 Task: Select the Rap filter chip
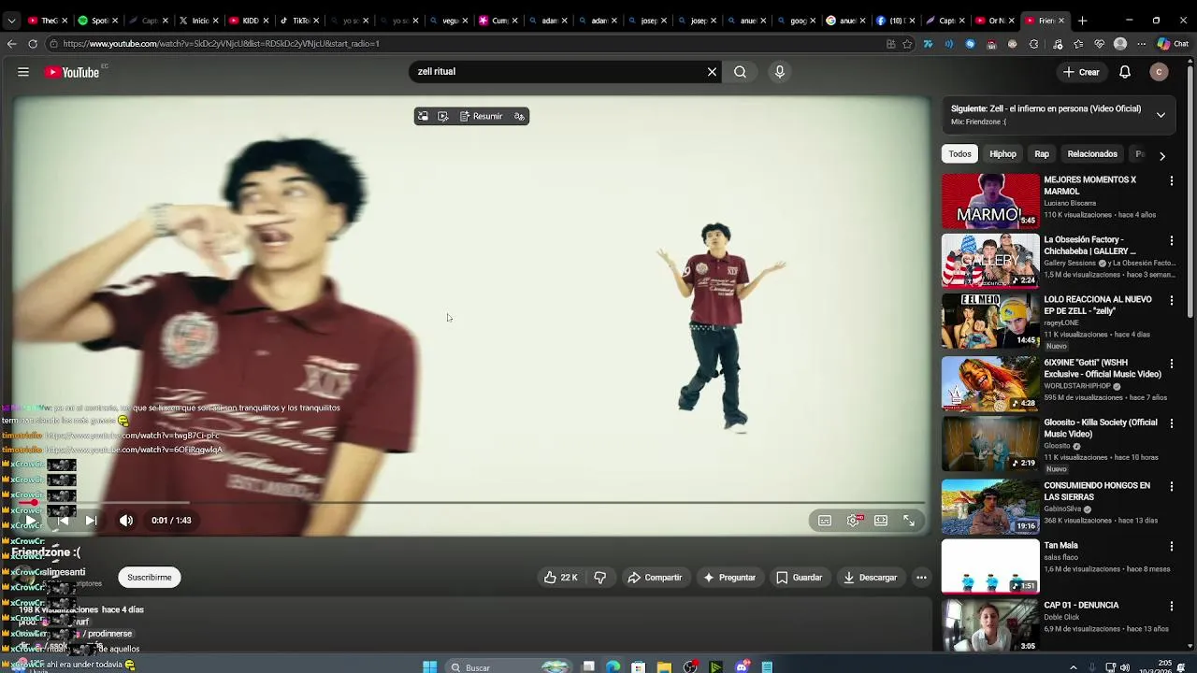[1042, 154]
